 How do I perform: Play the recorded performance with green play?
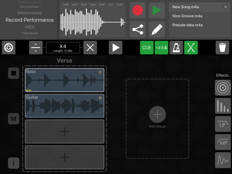(x=157, y=10)
